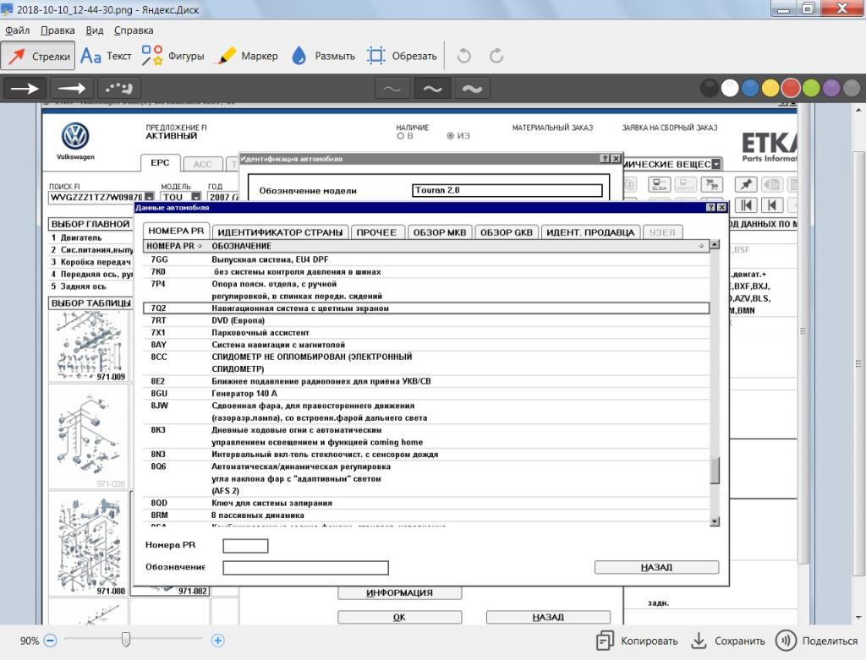Switch to the ОБЗОР МКВ tab
This screenshot has width=866, height=660.
[x=440, y=232]
